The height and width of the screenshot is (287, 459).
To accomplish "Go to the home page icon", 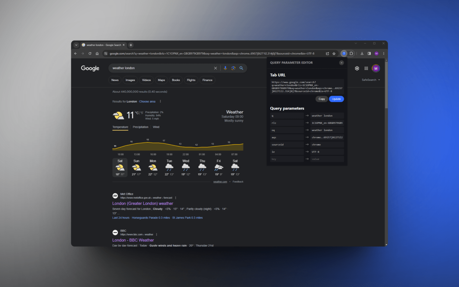I will point(97,53).
